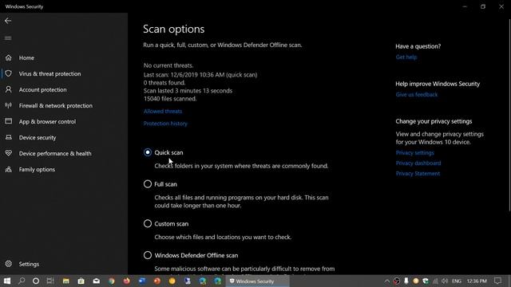Open Task View from the taskbar

click(x=50, y=281)
